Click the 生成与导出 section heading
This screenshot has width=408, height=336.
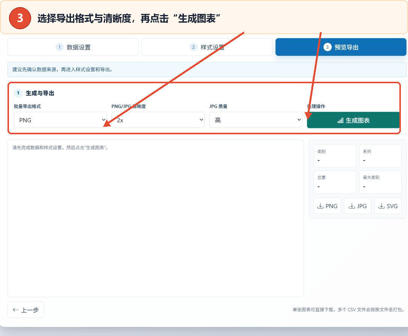(x=40, y=93)
